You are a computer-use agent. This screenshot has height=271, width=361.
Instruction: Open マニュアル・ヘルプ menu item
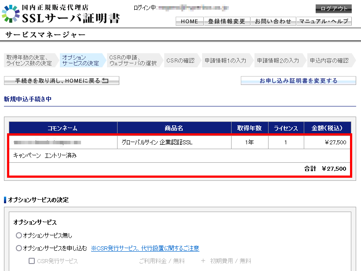point(324,21)
